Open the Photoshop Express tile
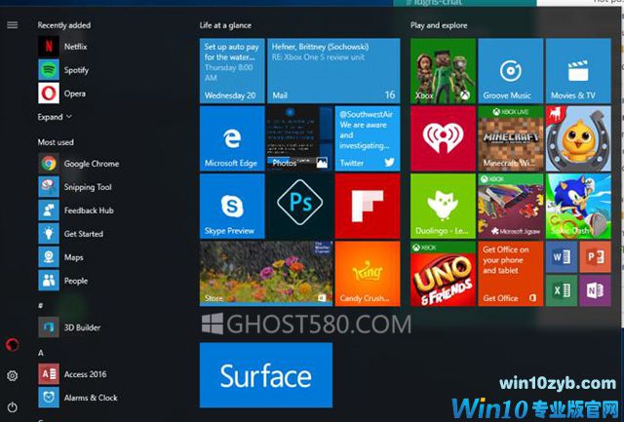This screenshot has height=422, width=624. click(299, 206)
